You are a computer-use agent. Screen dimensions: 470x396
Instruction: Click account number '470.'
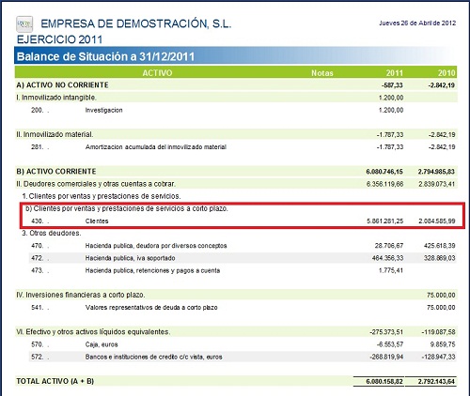[x=38, y=246]
